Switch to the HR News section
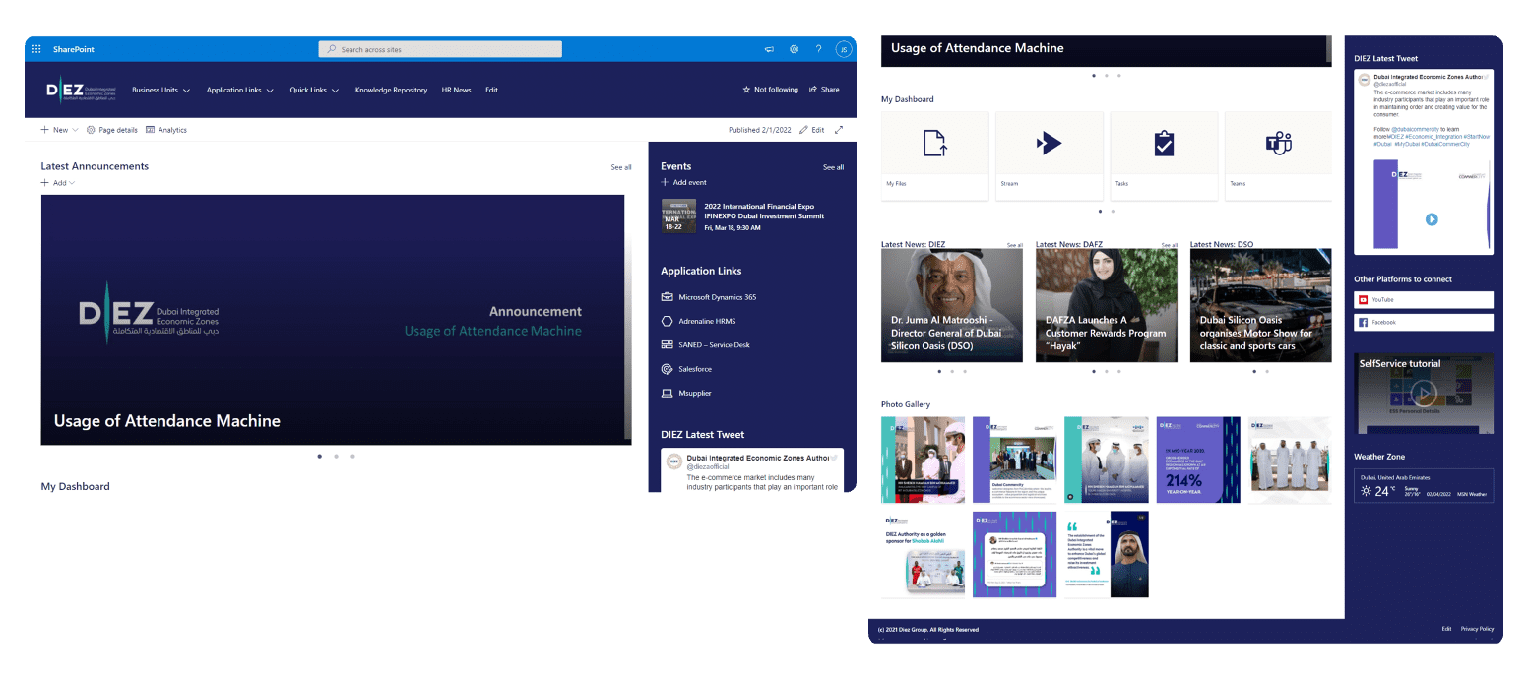This screenshot has width=1529, height=676. [456, 90]
